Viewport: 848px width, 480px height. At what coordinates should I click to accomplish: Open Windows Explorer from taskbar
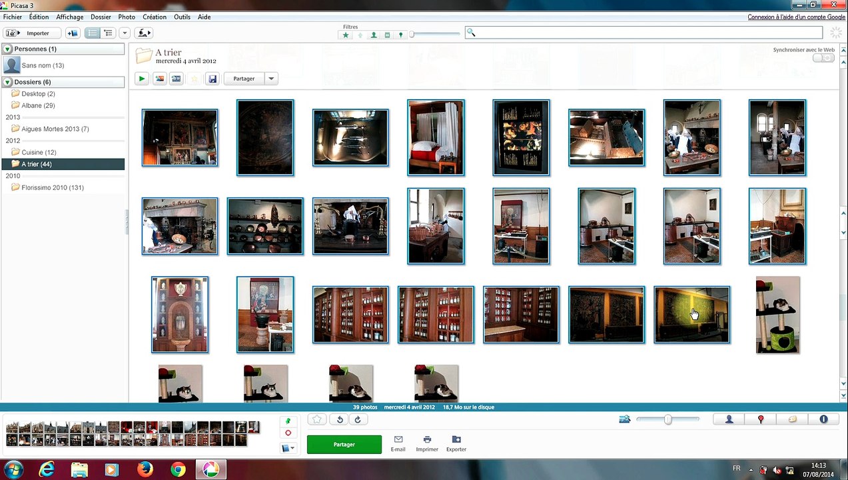[79, 469]
